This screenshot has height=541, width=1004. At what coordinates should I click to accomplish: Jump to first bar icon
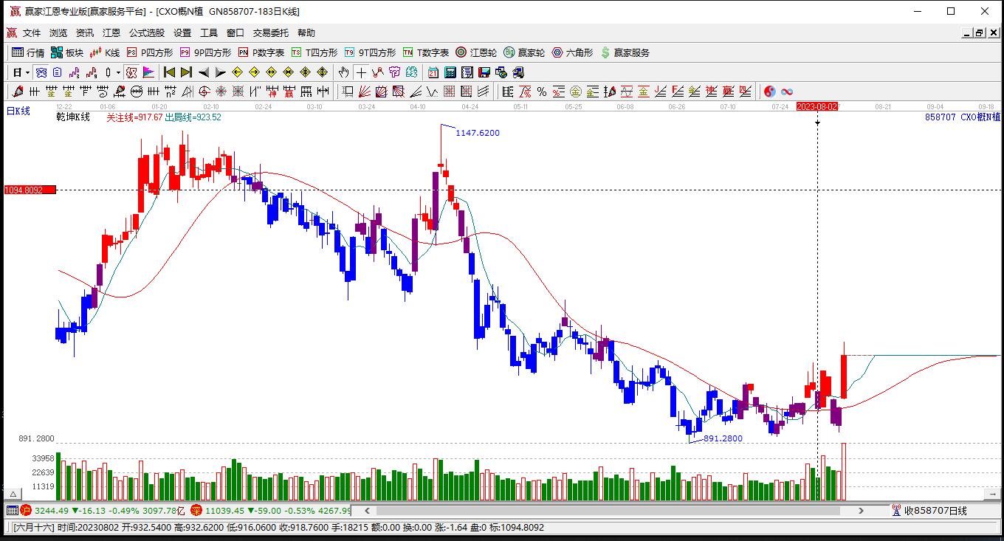pos(169,72)
